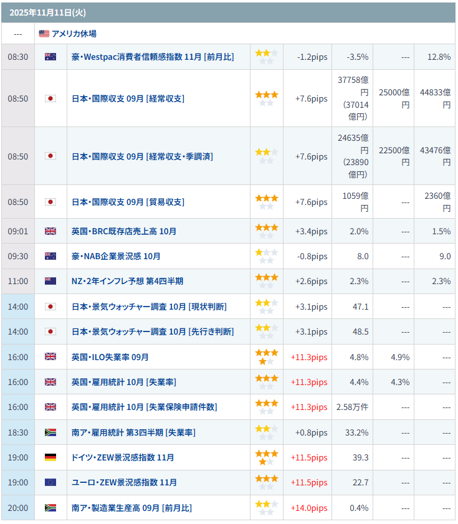Click star rating for ドイツ・ZEW景況感指数
The image size is (458, 524).
click(x=267, y=457)
